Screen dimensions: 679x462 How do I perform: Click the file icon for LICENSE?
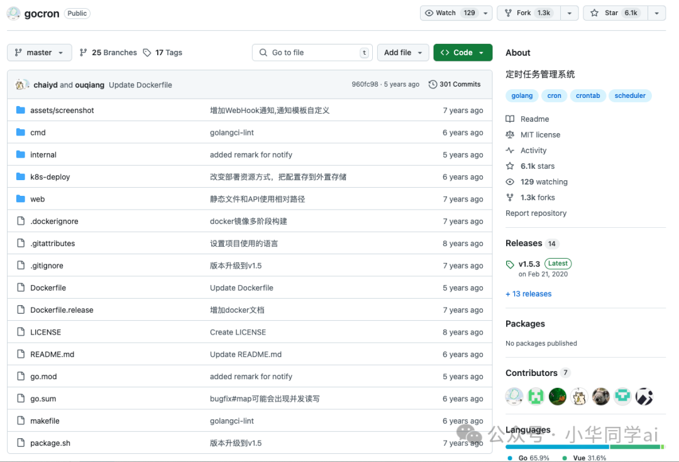pos(21,332)
